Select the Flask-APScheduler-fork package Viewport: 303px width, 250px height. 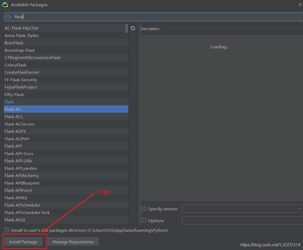[x=66, y=212]
